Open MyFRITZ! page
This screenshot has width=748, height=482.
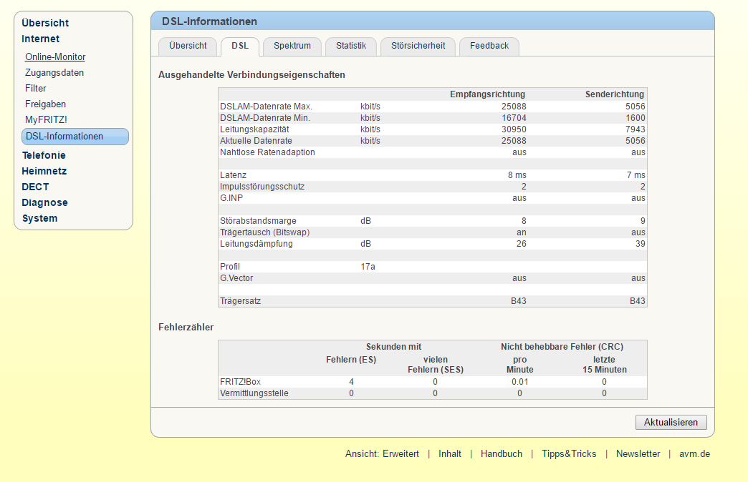[47, 119]
